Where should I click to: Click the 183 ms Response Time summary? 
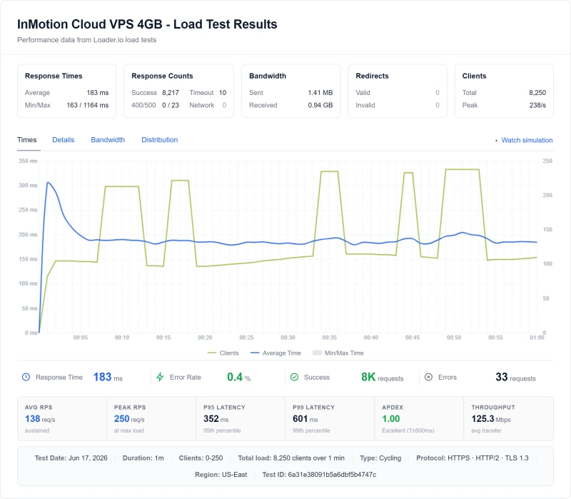108,377
